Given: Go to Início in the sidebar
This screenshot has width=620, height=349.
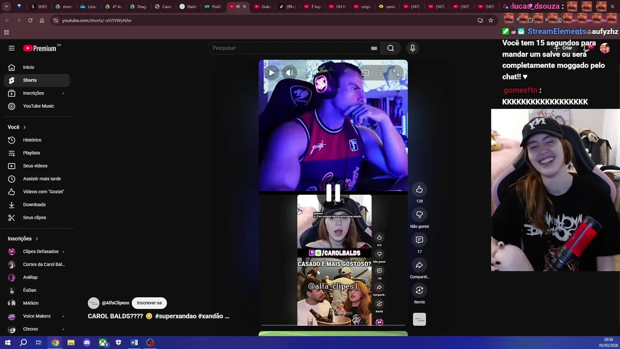Looking at the screenshot, I should (36, 67).
